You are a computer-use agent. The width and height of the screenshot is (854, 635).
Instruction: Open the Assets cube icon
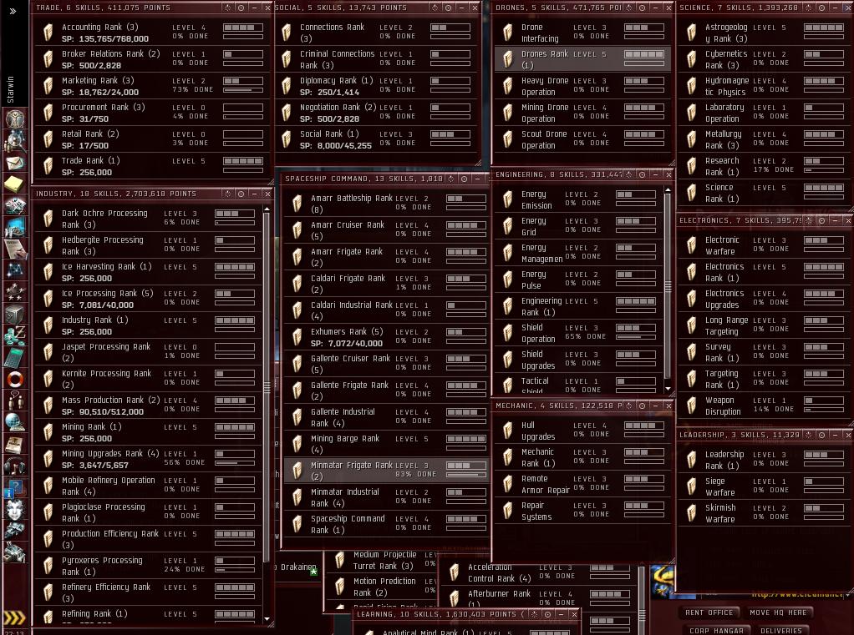tap(15, 314)
